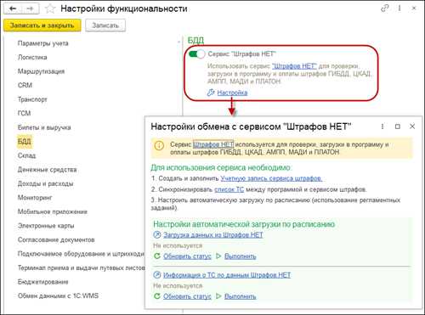Image resolution: width=425 pixels, height=315 pixels.
Task: Select Обмен данными с 1С:WMS section
Action: [58, 295]
